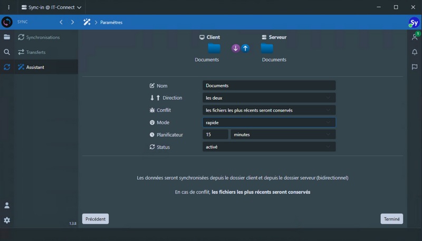Open the user profile icon at bottom left

[7, 205]
